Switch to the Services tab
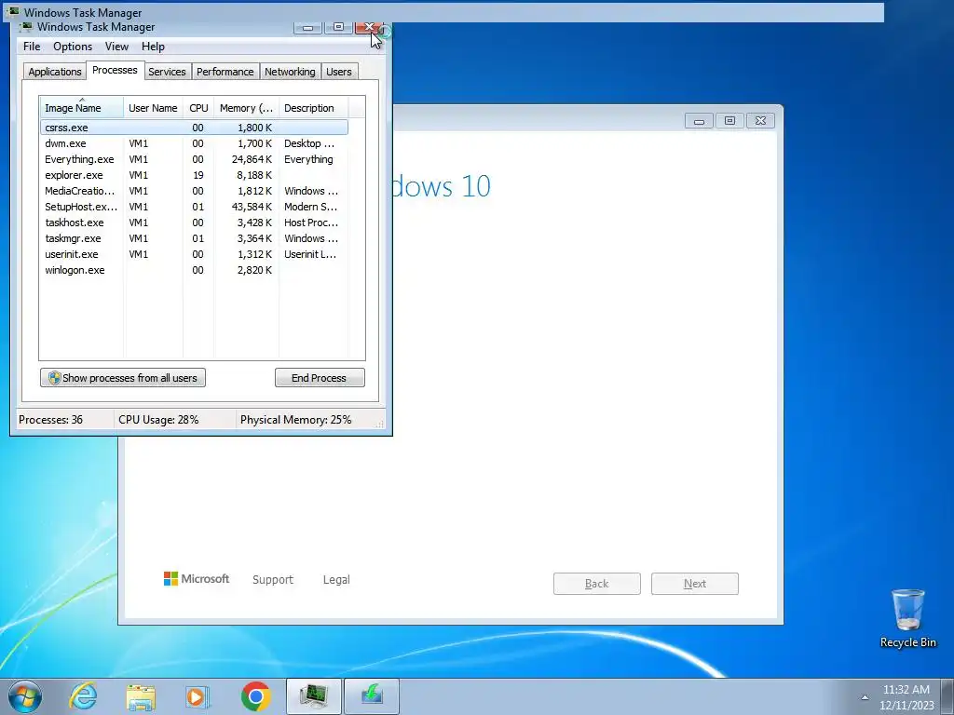The image size is (954, 715). click(168, 72)
